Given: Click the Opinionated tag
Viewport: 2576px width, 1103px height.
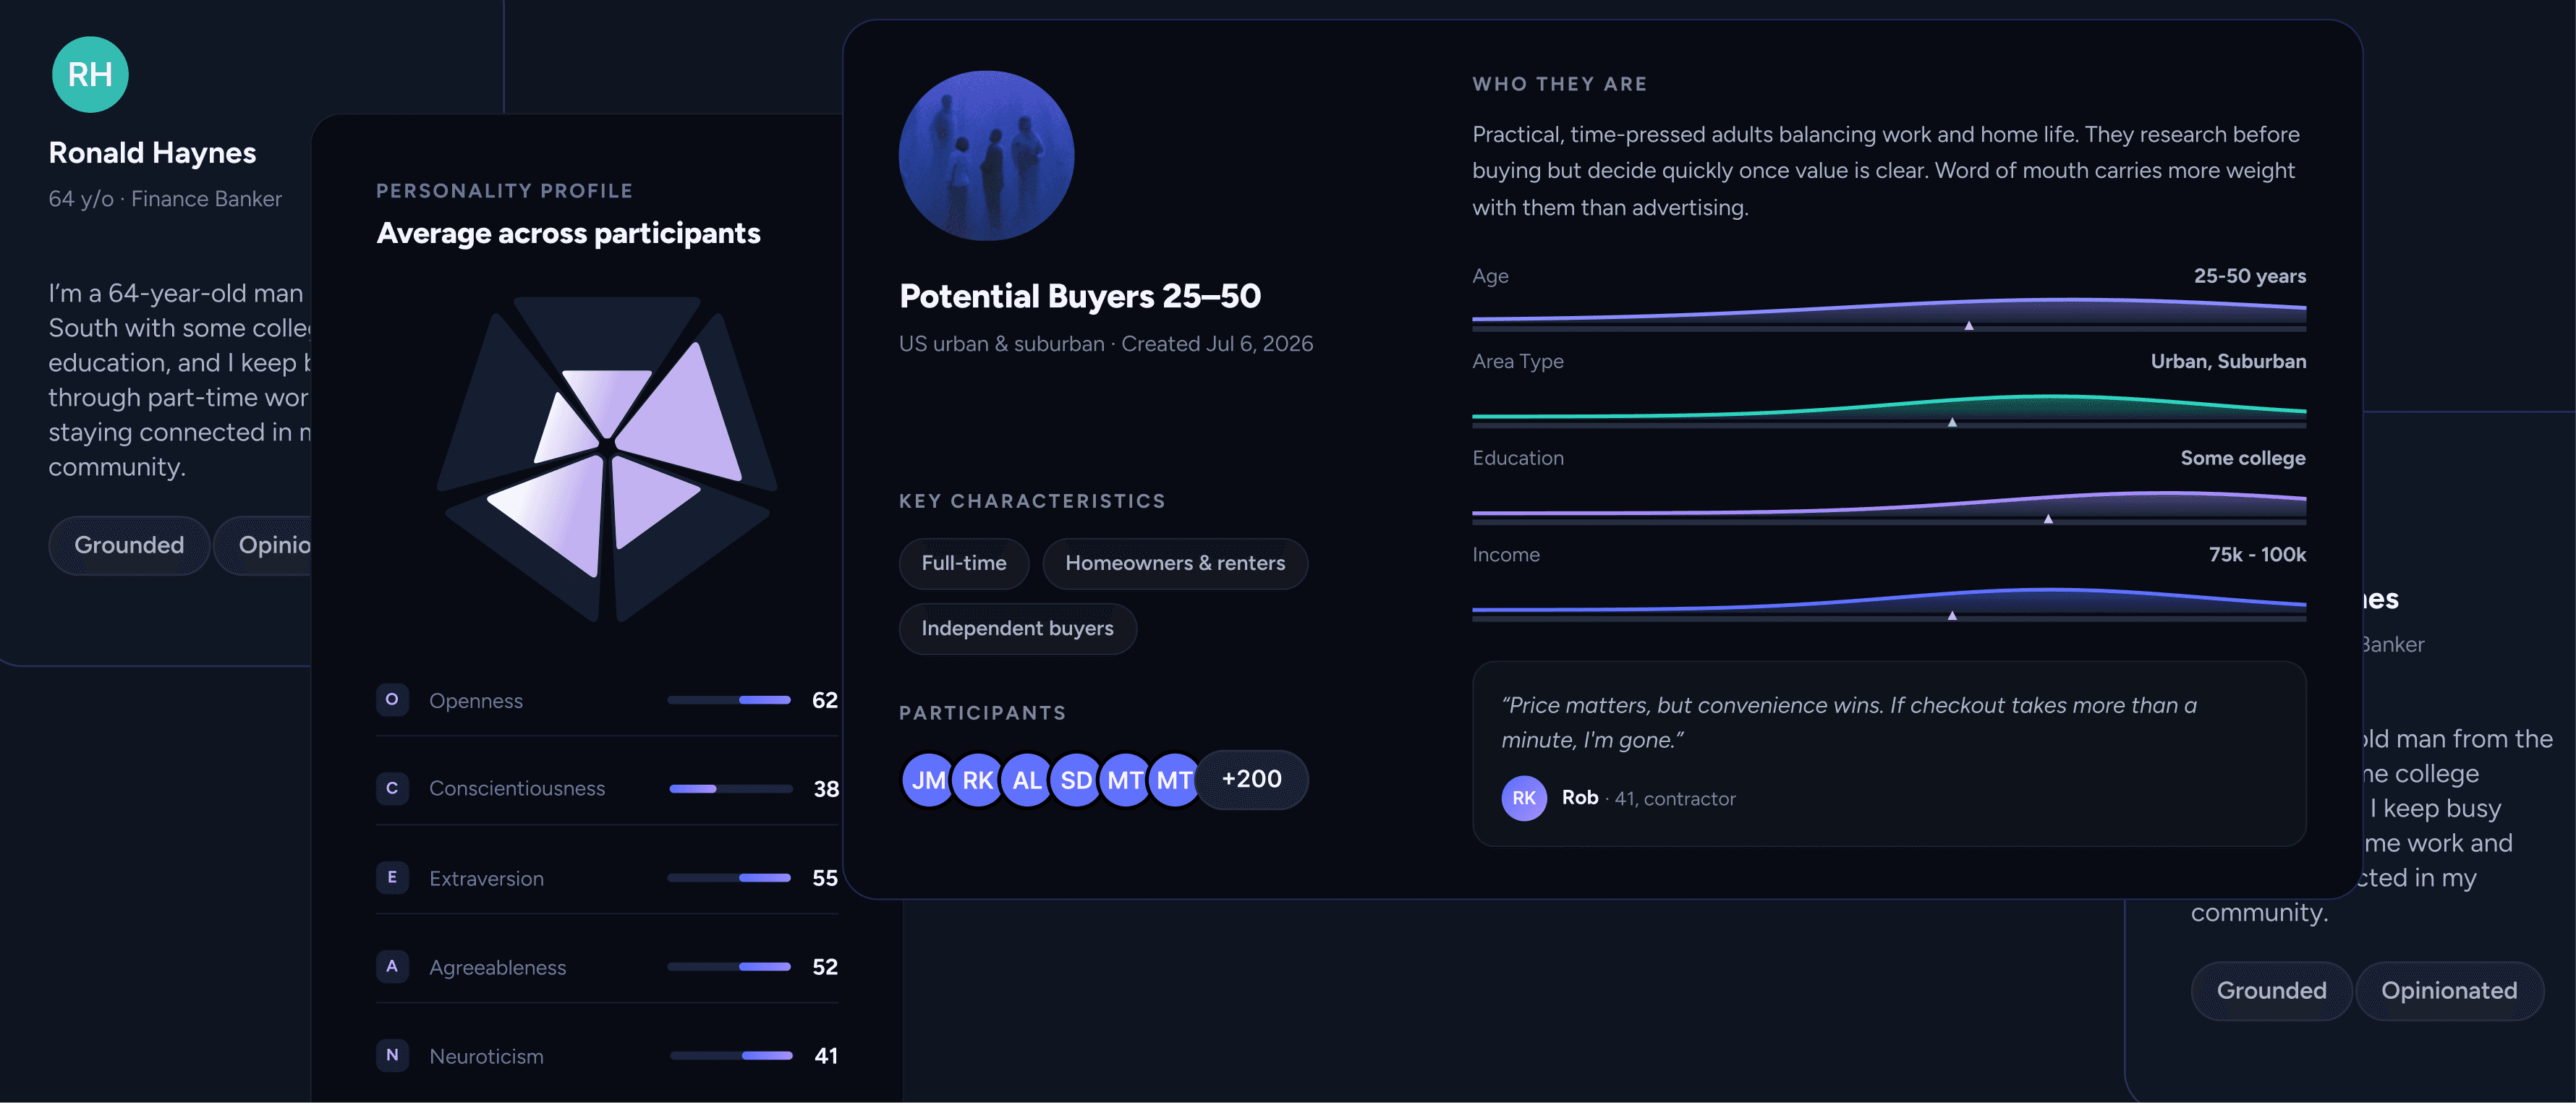Looking at the screenshot, I should [2449, 991].
